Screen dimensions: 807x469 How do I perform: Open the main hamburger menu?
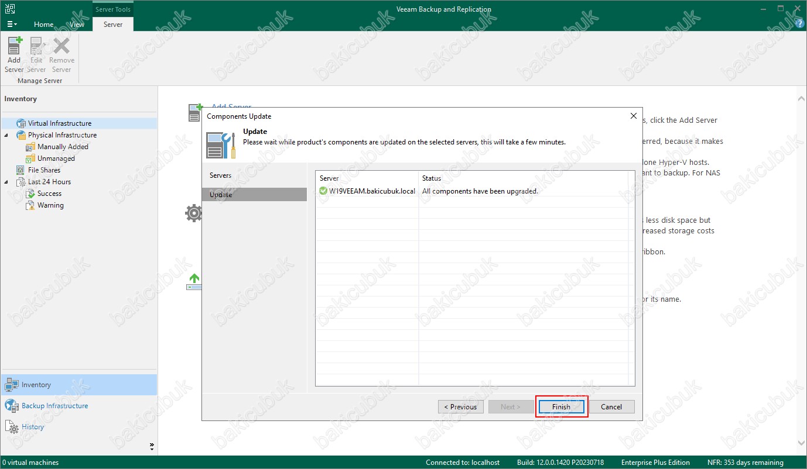point(12,25)
